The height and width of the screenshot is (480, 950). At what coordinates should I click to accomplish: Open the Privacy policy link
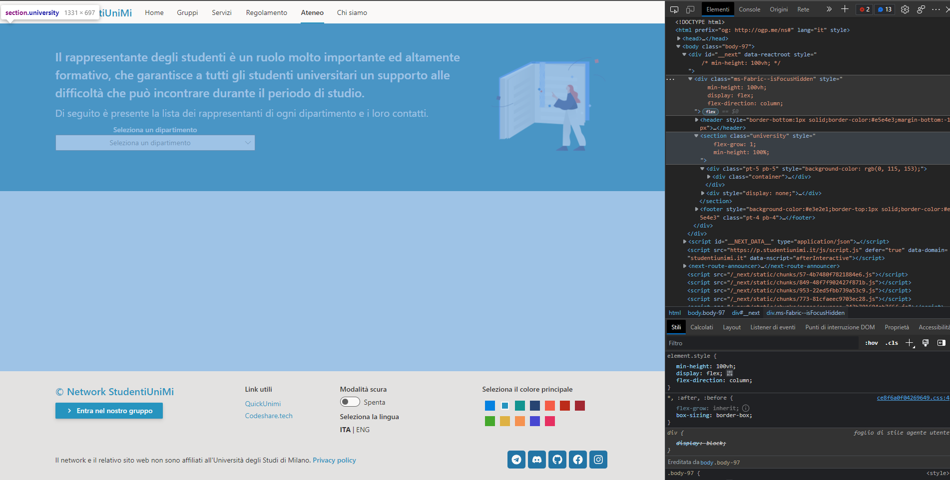coord(334,460)
